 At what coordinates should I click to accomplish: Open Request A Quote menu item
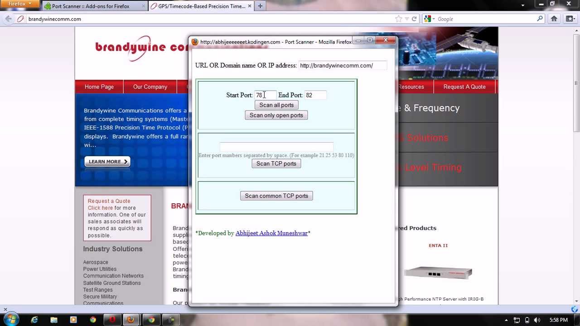pyautogui.click(x=464, y=87)
